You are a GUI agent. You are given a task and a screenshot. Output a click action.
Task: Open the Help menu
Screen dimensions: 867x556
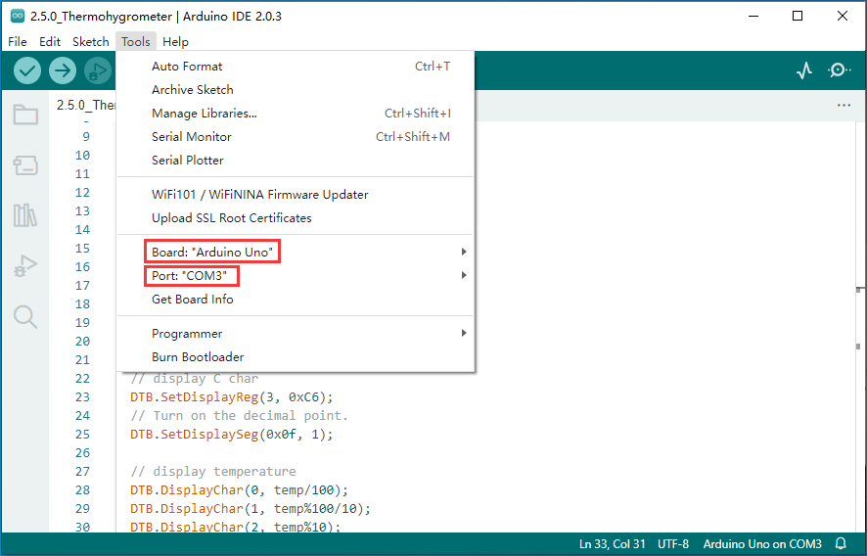point(175,41)
